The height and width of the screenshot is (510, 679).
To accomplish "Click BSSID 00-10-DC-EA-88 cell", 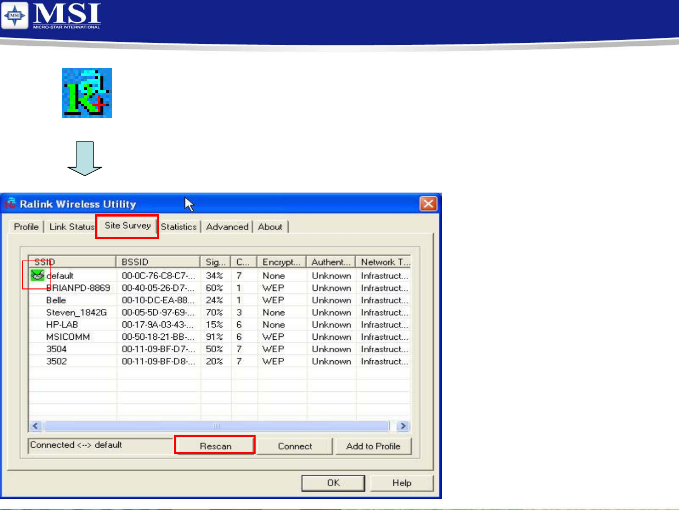I will point(158,300).
